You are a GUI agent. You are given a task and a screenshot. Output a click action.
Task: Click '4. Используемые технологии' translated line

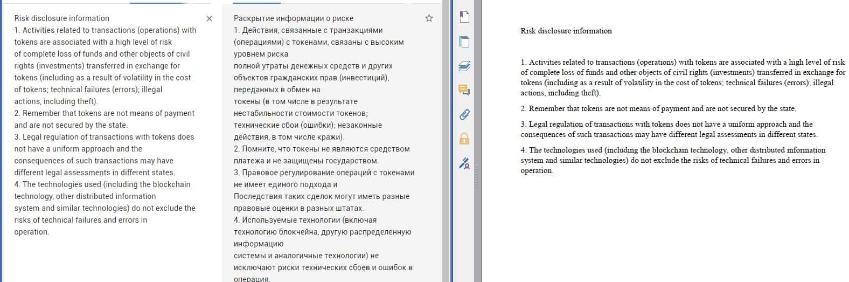[305, 220]
